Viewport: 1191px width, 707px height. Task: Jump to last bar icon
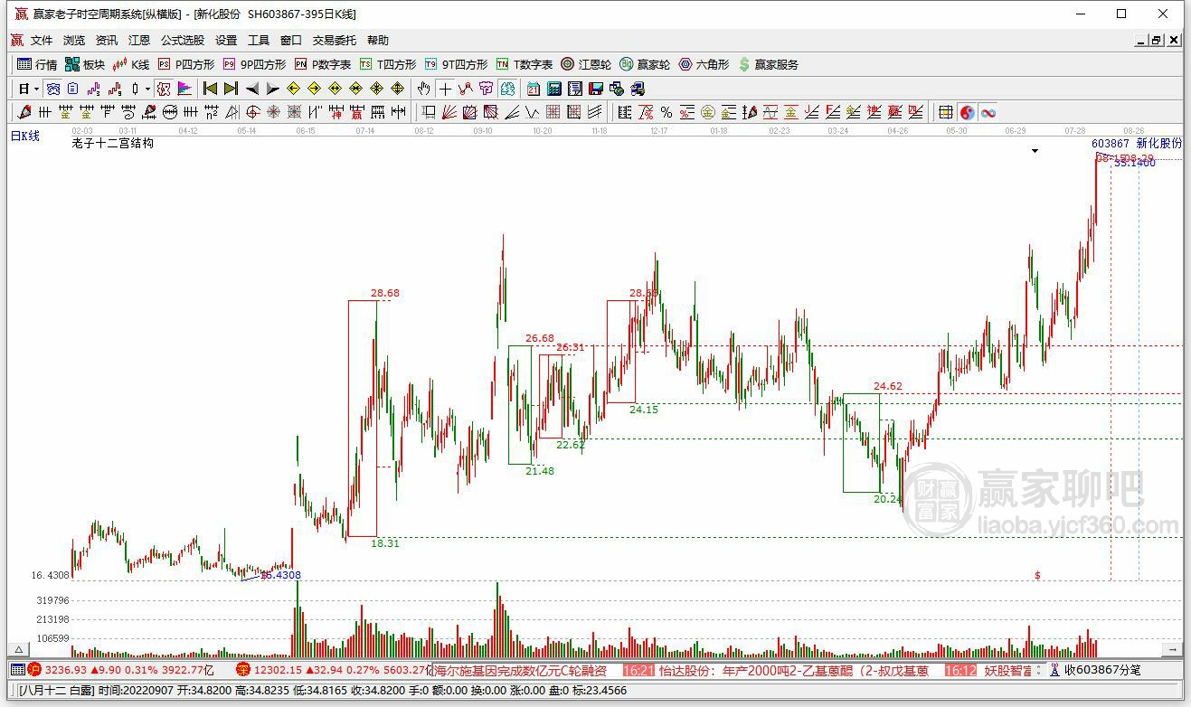tap(231, 89)
